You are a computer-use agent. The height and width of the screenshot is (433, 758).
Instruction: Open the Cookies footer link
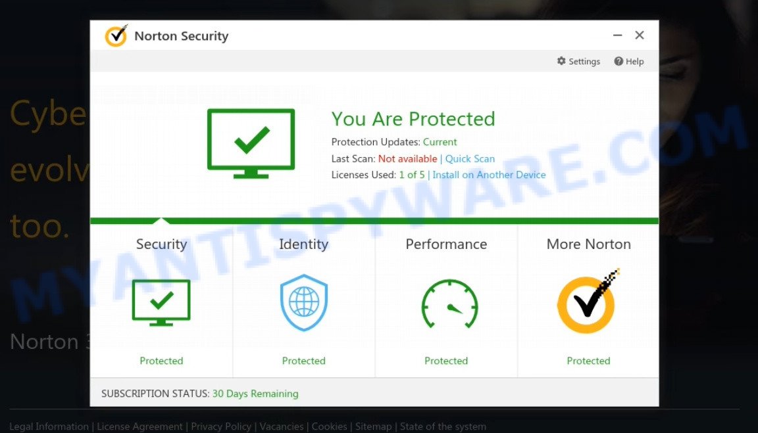[330, 426]
